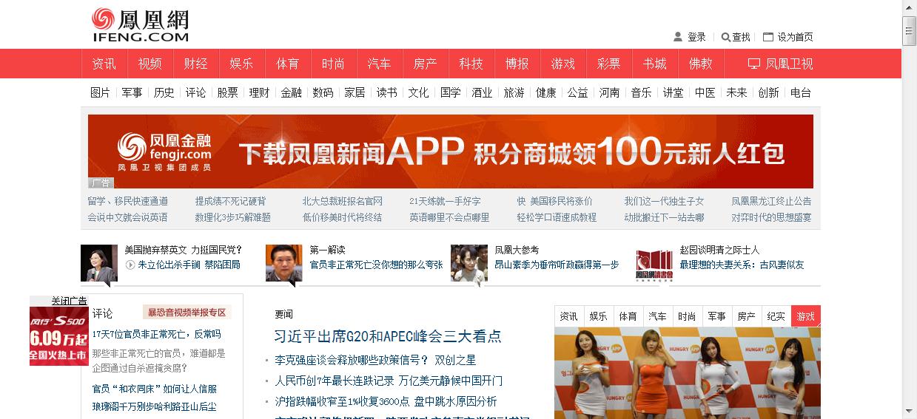Click the magnifier icon next to 查找

click(x=726, y=37)
